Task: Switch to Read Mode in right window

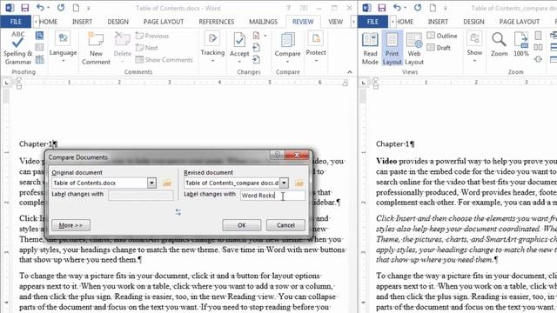Action: 370,48
